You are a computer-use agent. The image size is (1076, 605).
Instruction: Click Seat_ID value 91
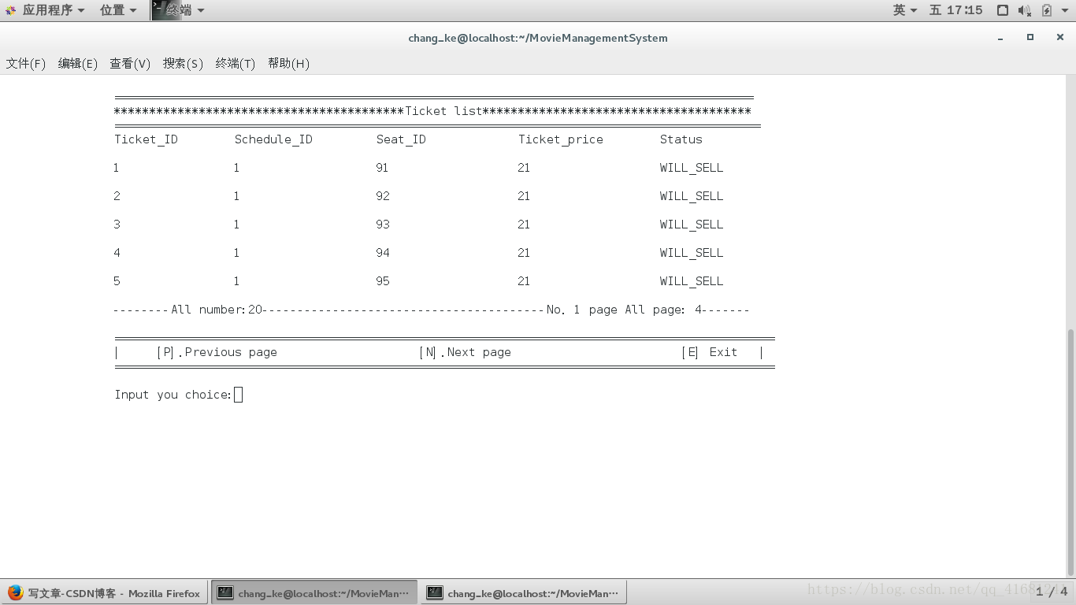coord(382,168)
